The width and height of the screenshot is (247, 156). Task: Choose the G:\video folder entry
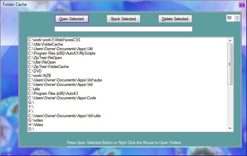[x=36, y=120]
